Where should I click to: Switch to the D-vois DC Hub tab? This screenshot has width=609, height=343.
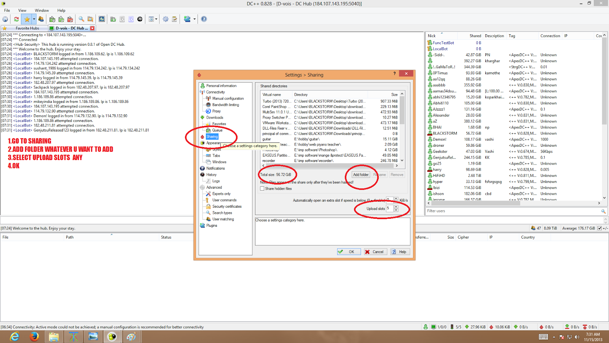72,28
